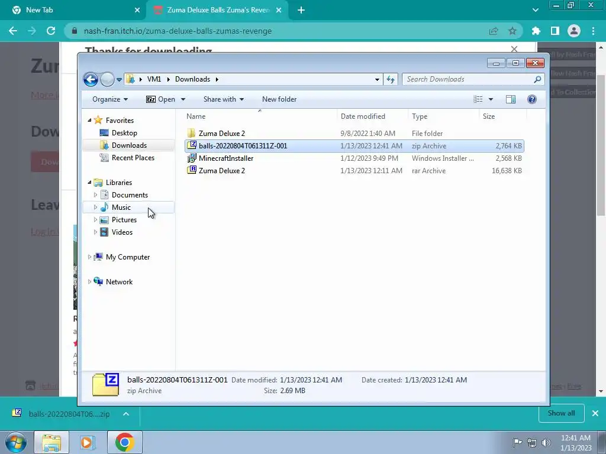The height and width of the screenshot is (454, 606).
Task: Select the Zuma Deluxe 2 file folder
Action: pyautogui.click(x=354, y=134)
